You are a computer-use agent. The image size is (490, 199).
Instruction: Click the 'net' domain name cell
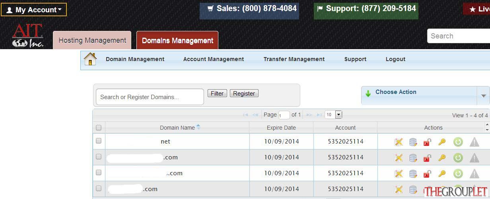click(x=177, y=142)
